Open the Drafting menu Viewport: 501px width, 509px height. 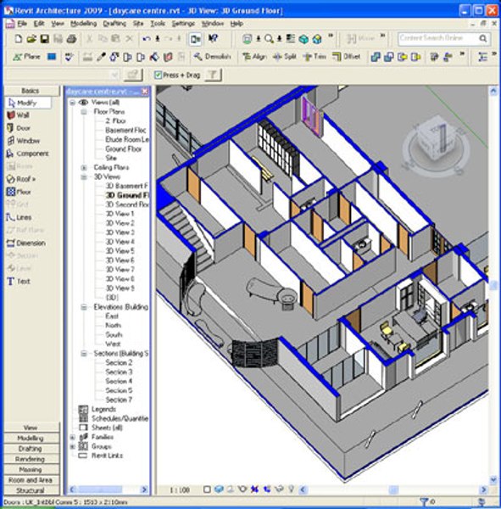114,24
